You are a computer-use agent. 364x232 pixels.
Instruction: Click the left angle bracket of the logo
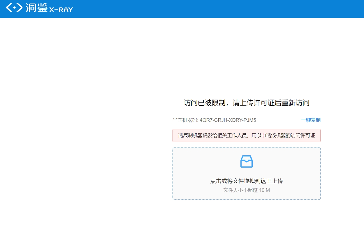coord(9,8)
